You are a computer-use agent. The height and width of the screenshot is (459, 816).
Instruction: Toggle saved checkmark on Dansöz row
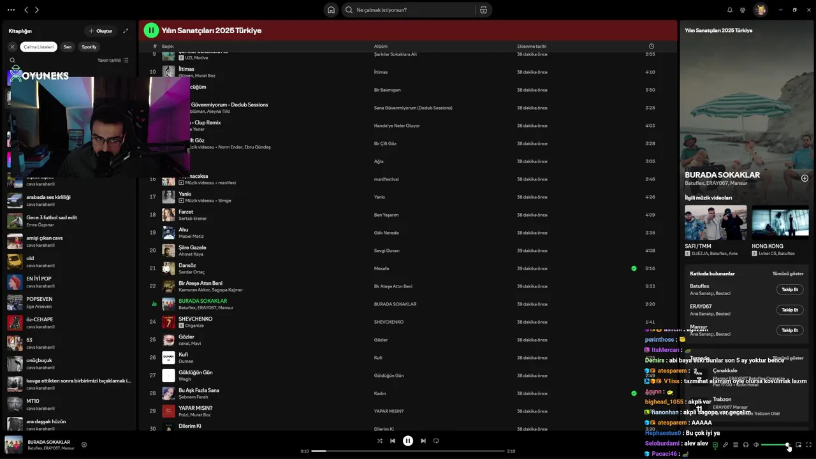634,268
